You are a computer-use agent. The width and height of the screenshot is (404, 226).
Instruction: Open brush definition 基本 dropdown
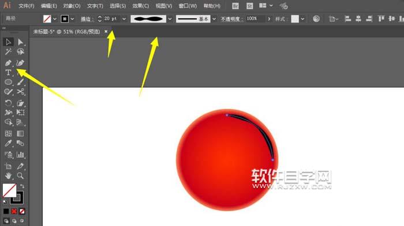[x=214, y=19]
